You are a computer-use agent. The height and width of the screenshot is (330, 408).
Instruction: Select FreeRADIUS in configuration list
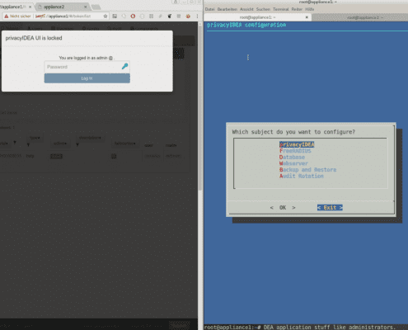click(295, 151)
